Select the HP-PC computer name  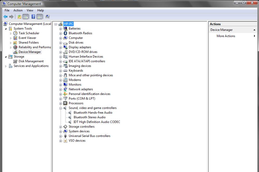click(x=69, y=24)
